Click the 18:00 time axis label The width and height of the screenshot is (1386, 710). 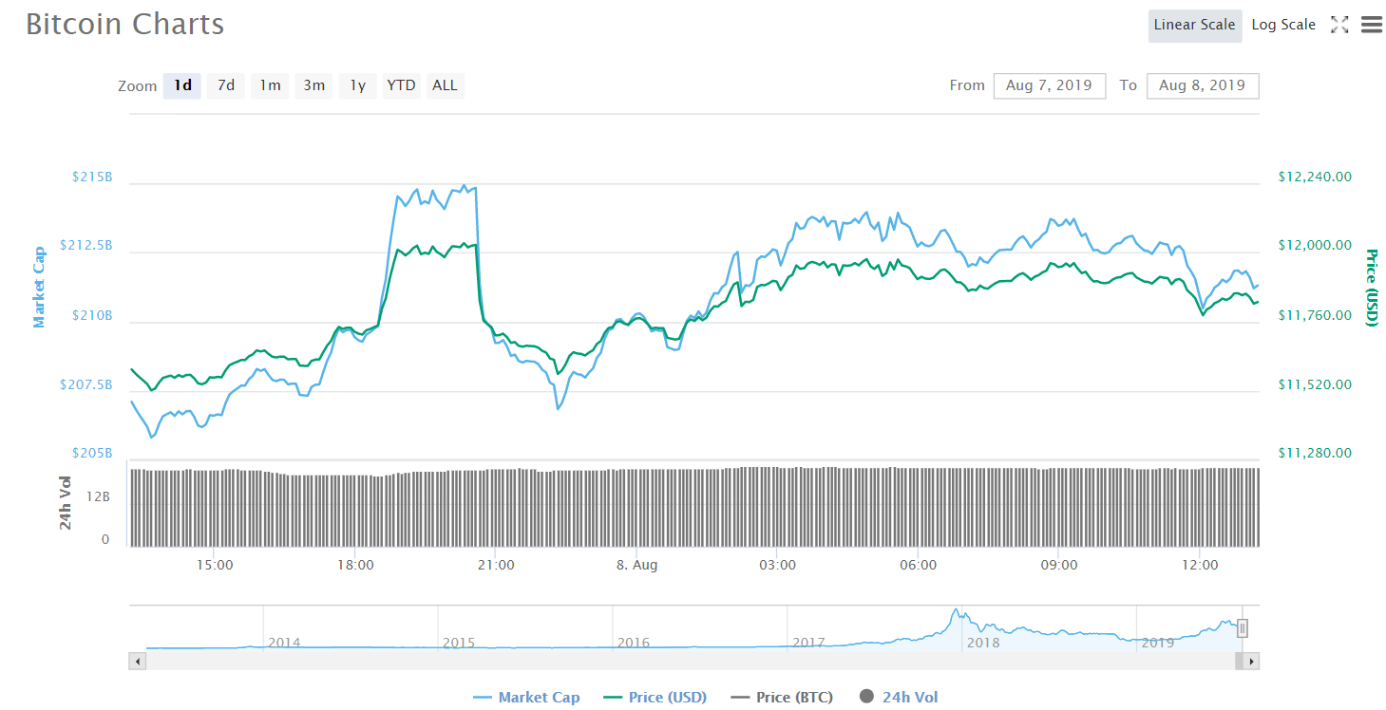(355, 565)
